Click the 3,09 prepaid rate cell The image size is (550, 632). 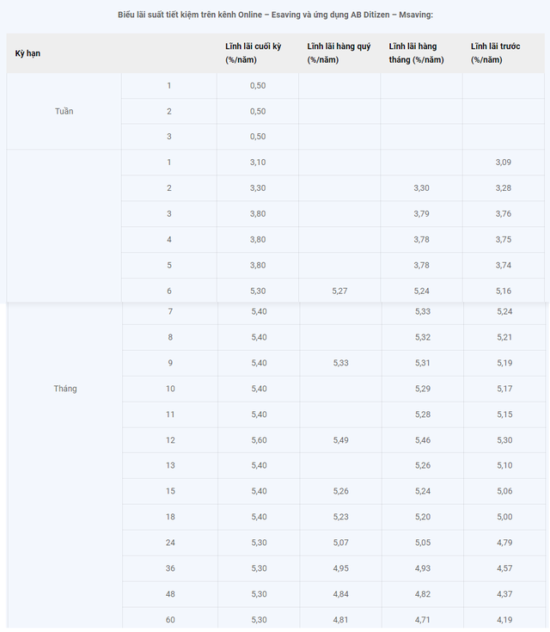pyautogui.click(x=504, y=162)
